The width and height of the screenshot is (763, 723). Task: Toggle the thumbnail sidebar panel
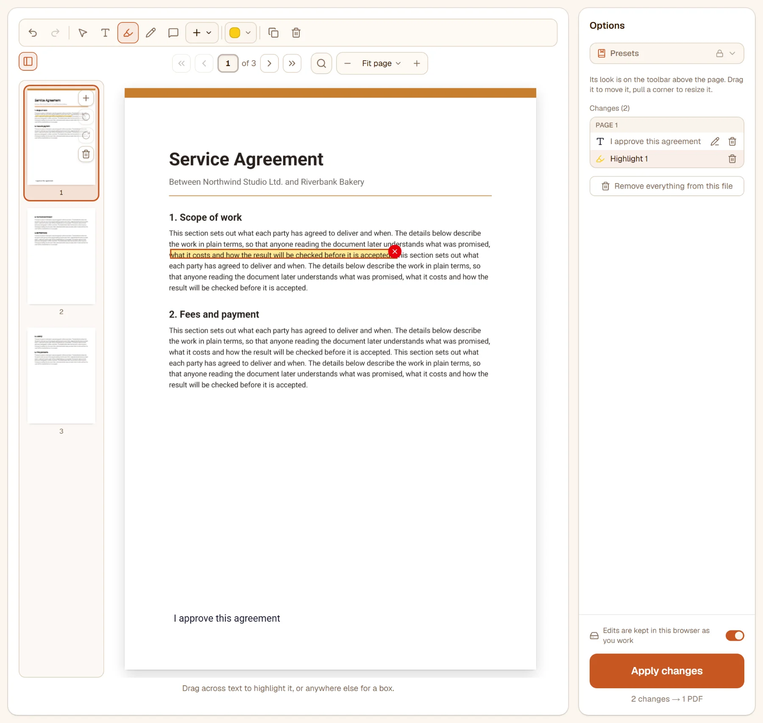pos(28,61)
